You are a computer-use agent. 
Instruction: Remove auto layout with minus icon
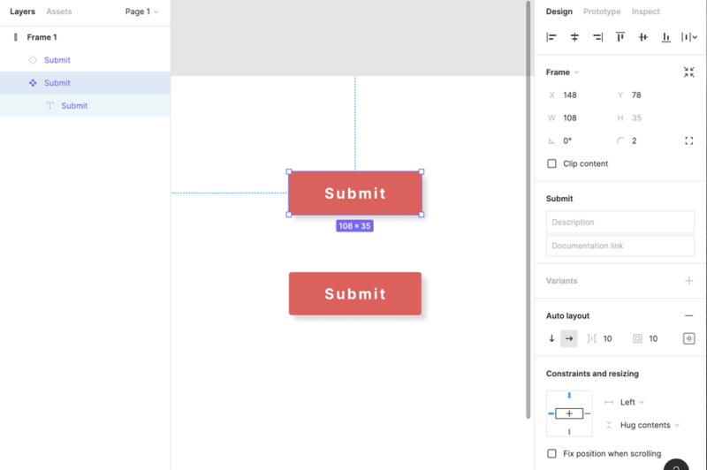[x=688, y=315]
